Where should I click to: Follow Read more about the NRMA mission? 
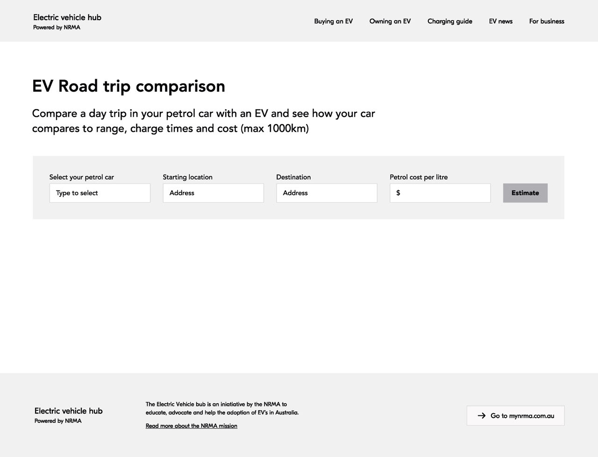(191, 426)
